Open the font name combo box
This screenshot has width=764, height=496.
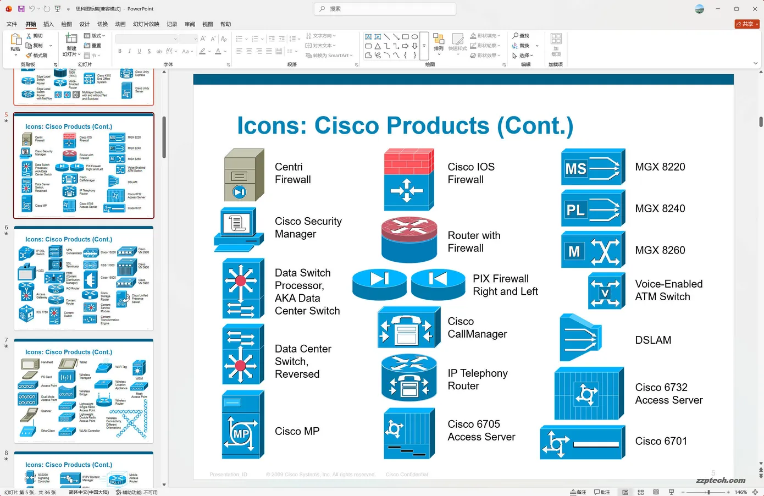(x=146, y=38)
